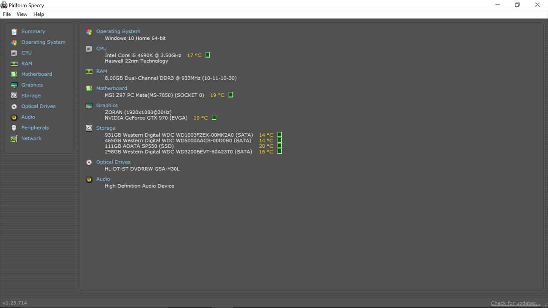The image size is (548, 308).
Task: Click the CPU temperature status square
Action: (x=208, y=55)
